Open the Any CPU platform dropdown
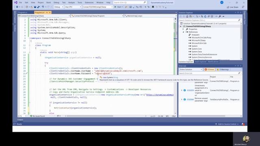The image size is (260, 146). pos(73,7)
